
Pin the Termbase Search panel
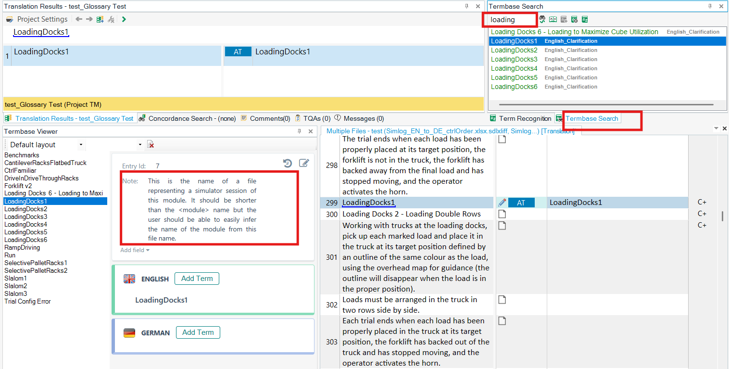(710, 6)
